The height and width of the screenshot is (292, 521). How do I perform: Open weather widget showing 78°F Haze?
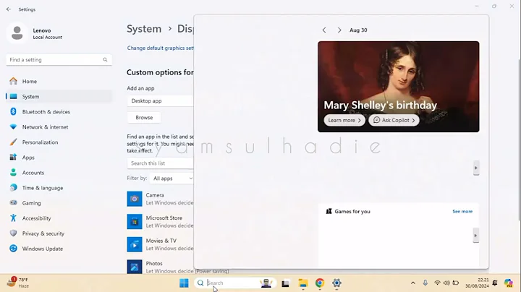point(18,283)
